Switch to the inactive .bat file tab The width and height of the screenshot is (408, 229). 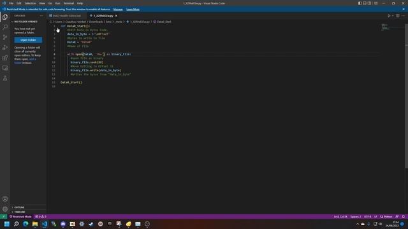(67, 16)
